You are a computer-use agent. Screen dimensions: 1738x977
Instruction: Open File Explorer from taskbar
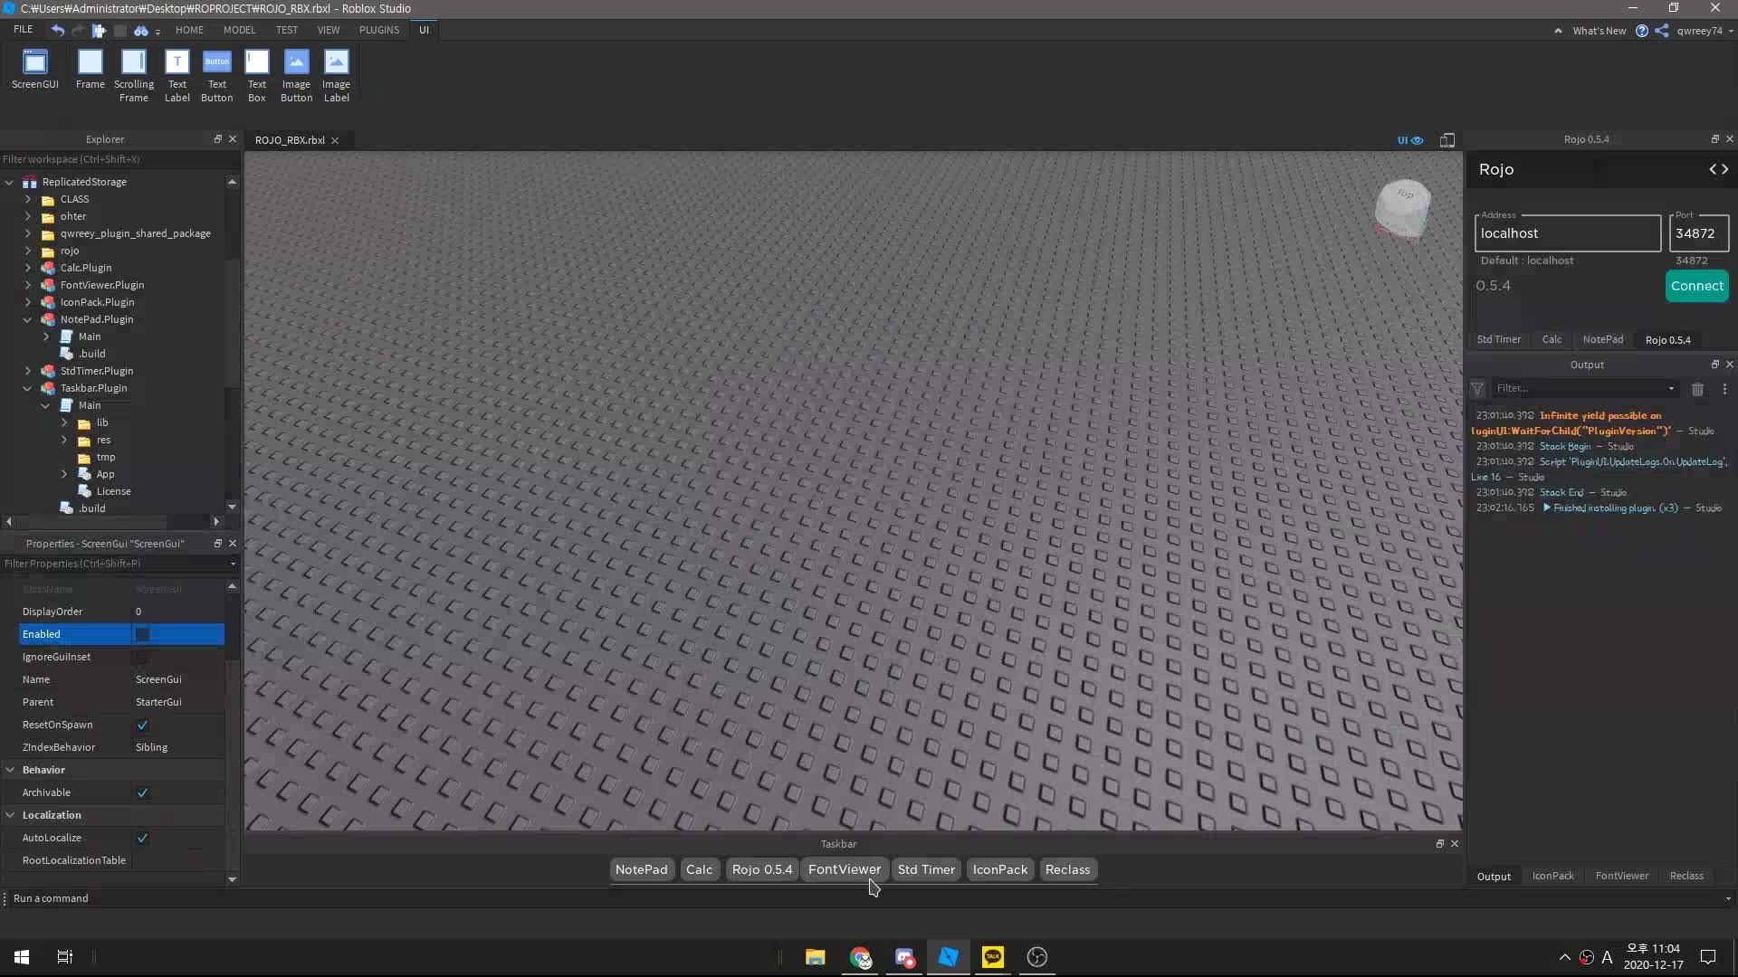pos(816,957)
